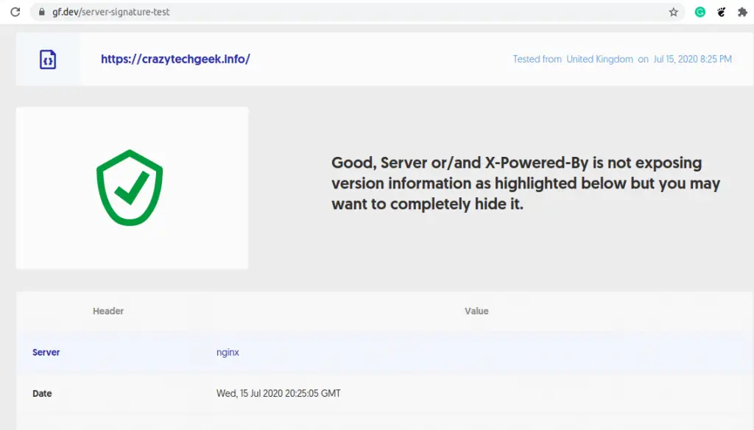Screen dimensions: 754x430
Task: Open the Grammarly extension icon
Action: (x=700, y=12)
